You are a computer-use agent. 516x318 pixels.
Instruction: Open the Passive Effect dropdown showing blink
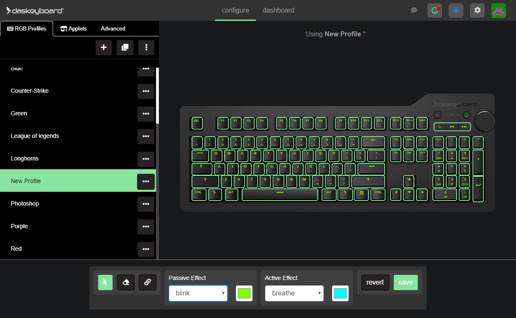[x=198, y=293]
